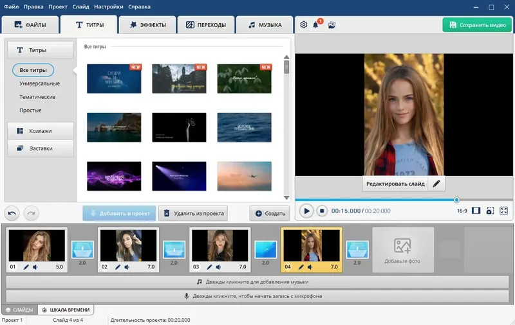Take a snapshot of the preview frame
Screen dimensions: 515x325
(490, 211)
